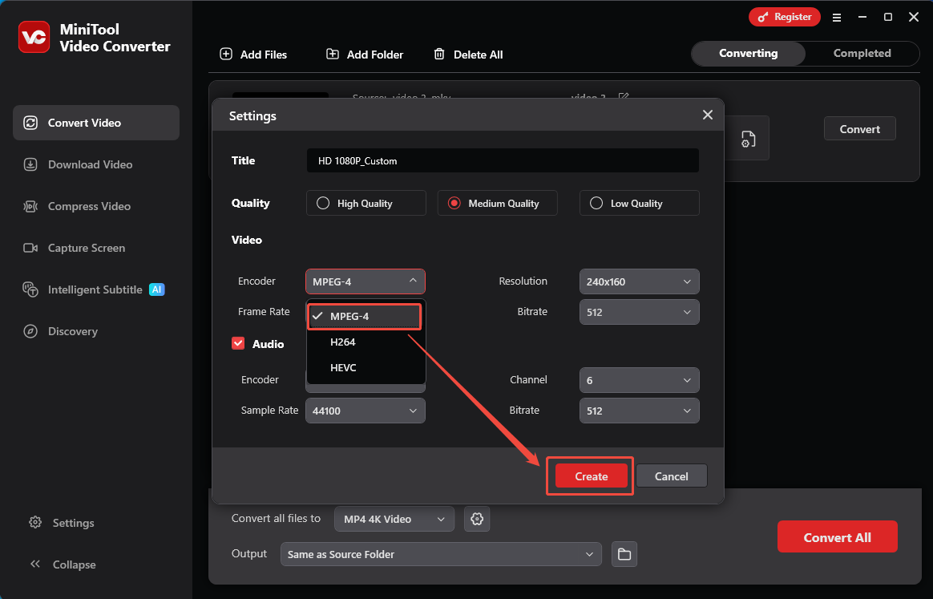Click the Delete All trash icon
Image resolution: width=933 pixels, height=599 pixels.
coord(439,54)
